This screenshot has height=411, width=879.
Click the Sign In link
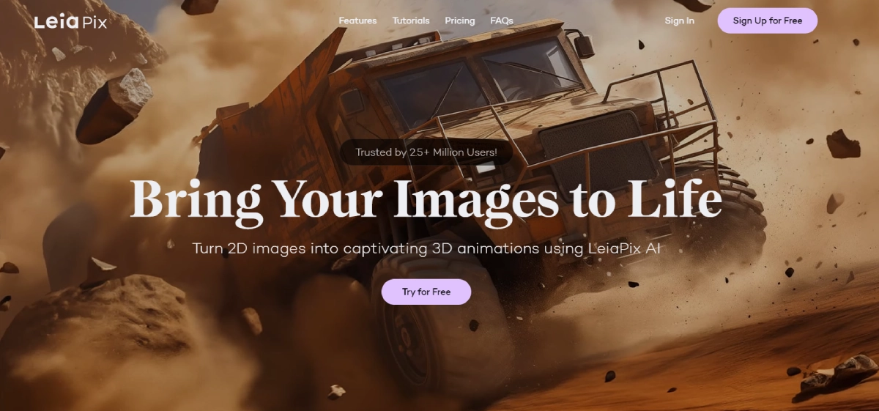point(679,21)
